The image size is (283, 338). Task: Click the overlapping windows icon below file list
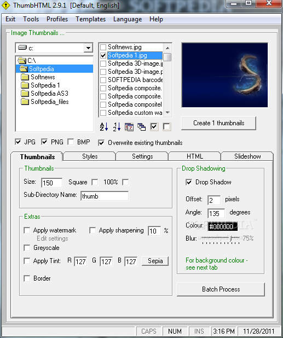(x=141, y=127)
